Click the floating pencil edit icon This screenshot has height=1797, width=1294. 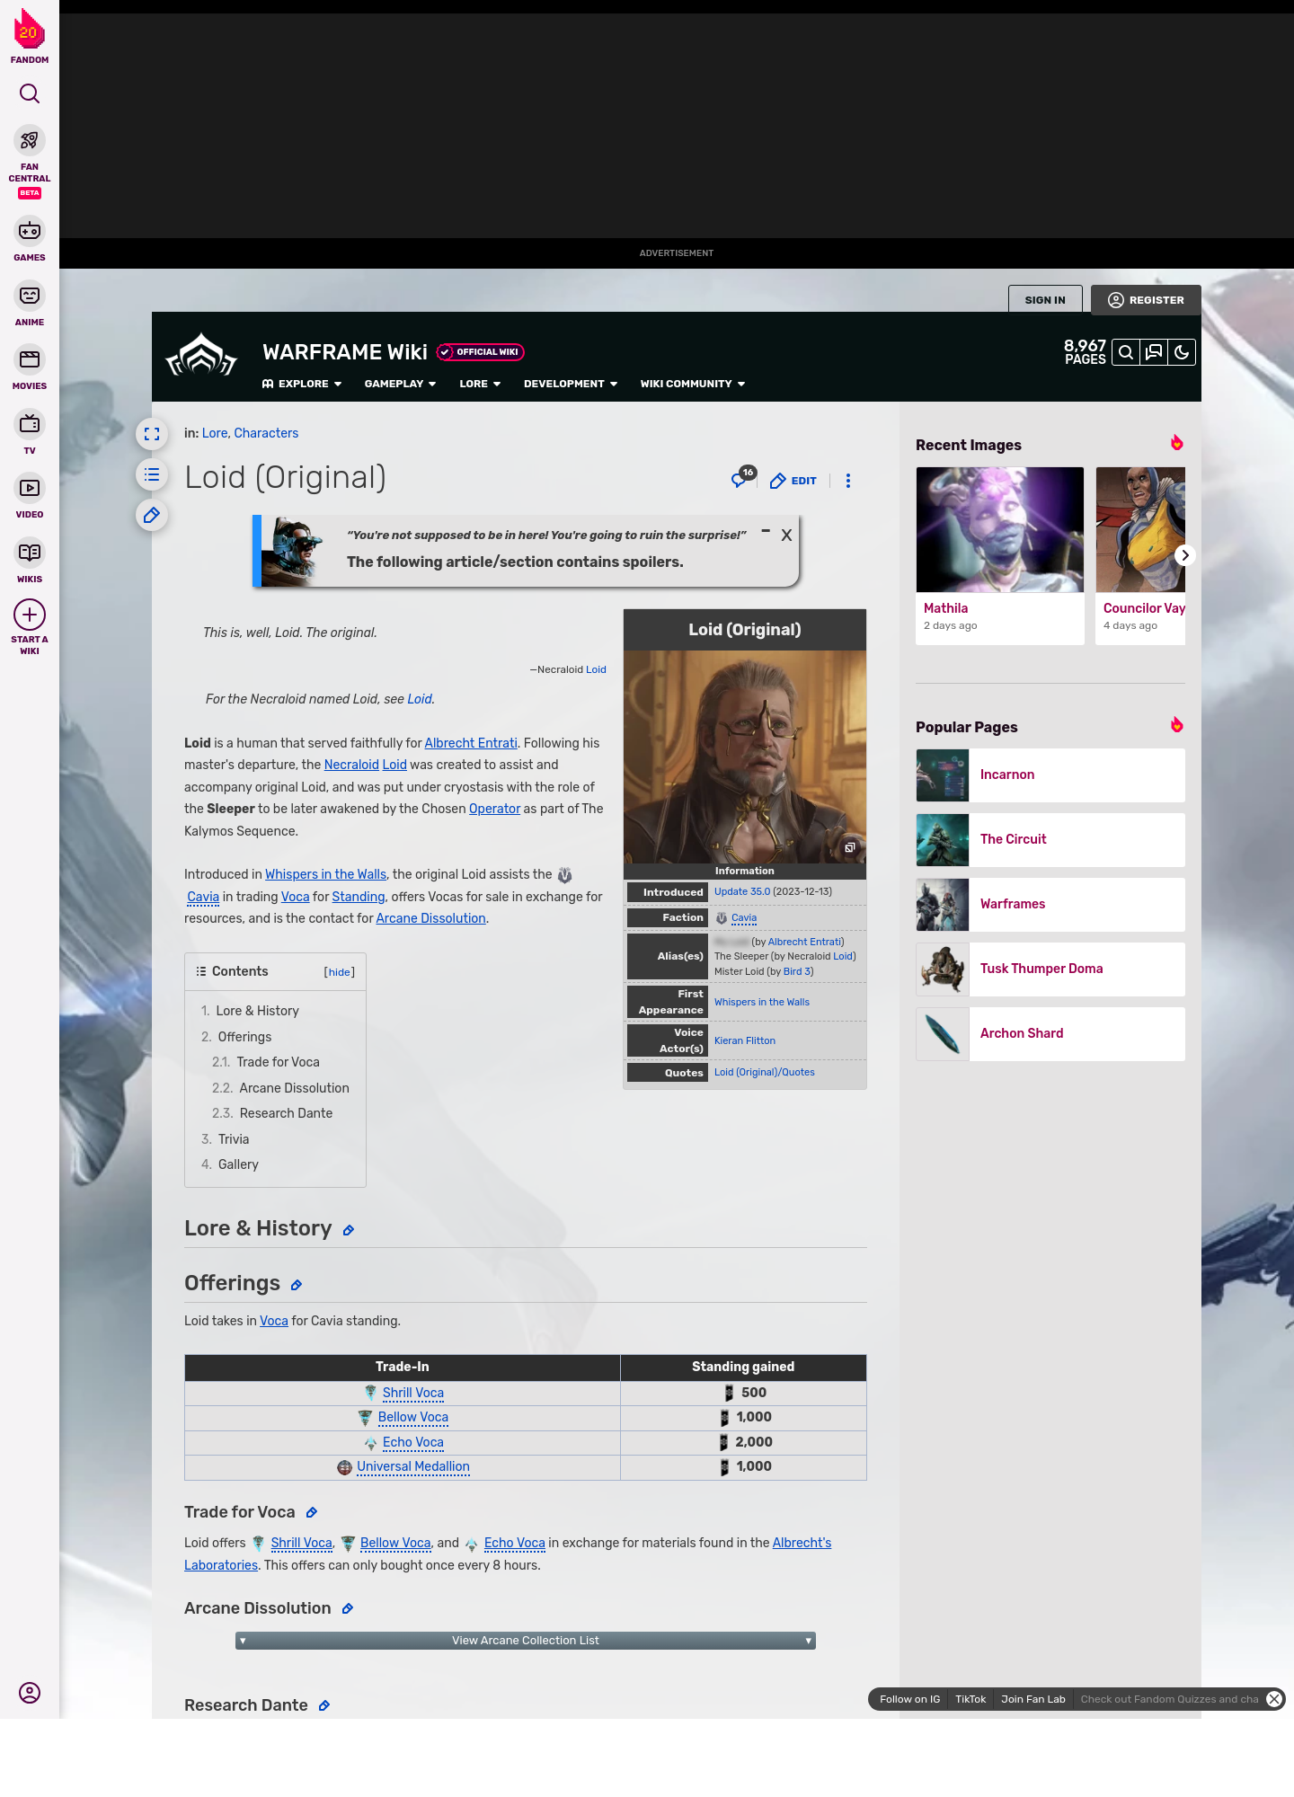152,515
